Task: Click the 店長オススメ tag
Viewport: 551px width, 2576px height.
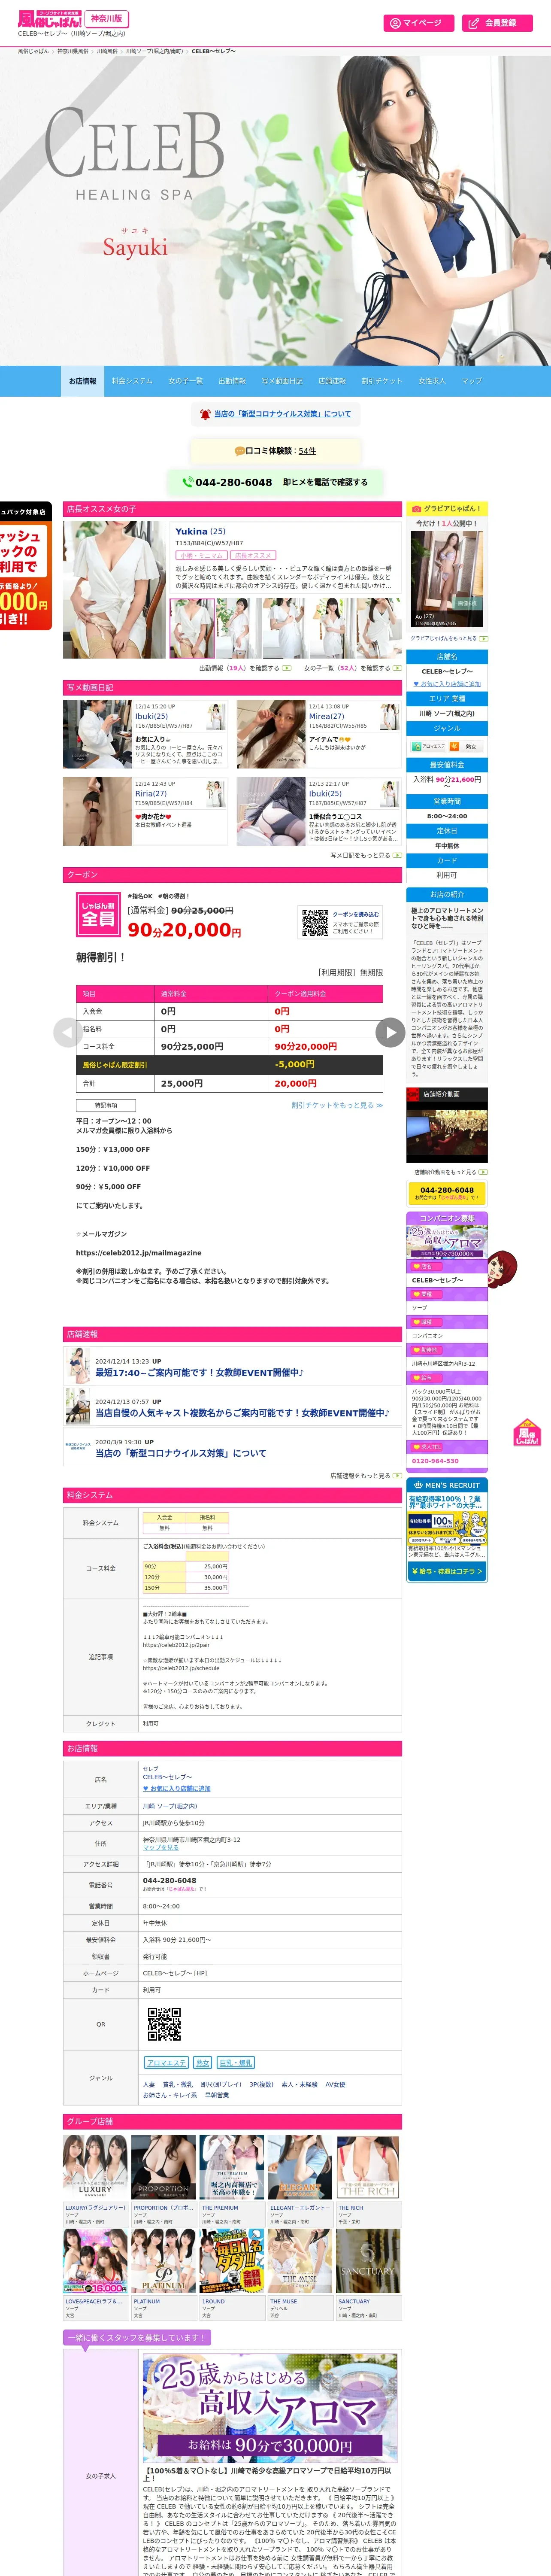Action: pos(253,555)
